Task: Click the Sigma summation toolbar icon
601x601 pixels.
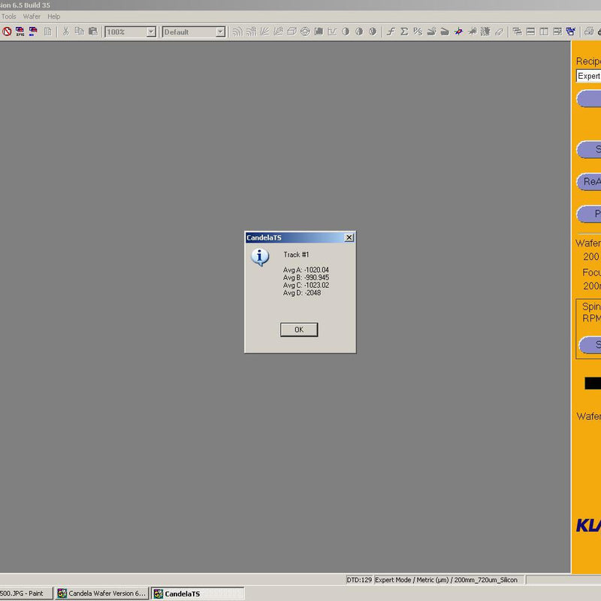Action: [x=403, y=32]
